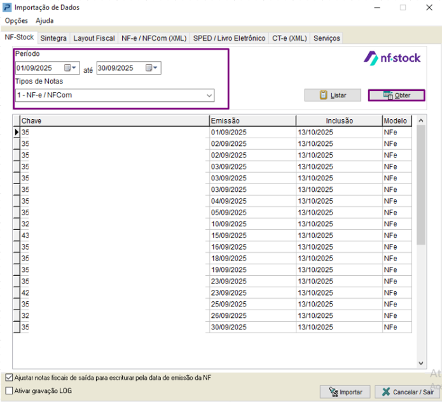Open the start date calendar picker
This screenshot has width=442, height=402.
pyautogui.click(x=70, y=68)
